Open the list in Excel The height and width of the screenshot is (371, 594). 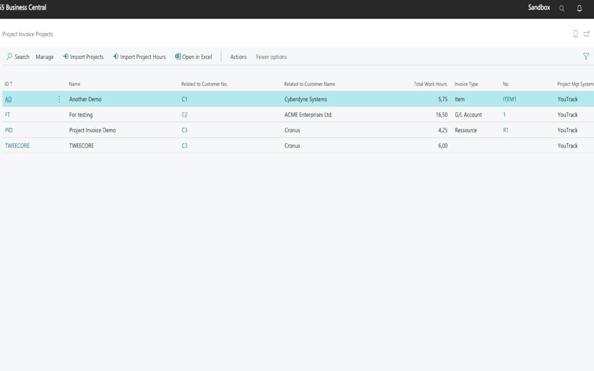tap(193, 57)
